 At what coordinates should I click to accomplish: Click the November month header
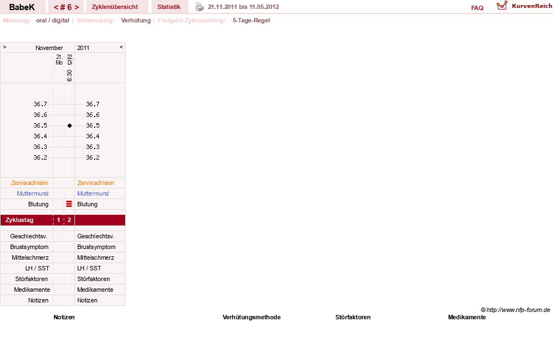tap(49, 48)
